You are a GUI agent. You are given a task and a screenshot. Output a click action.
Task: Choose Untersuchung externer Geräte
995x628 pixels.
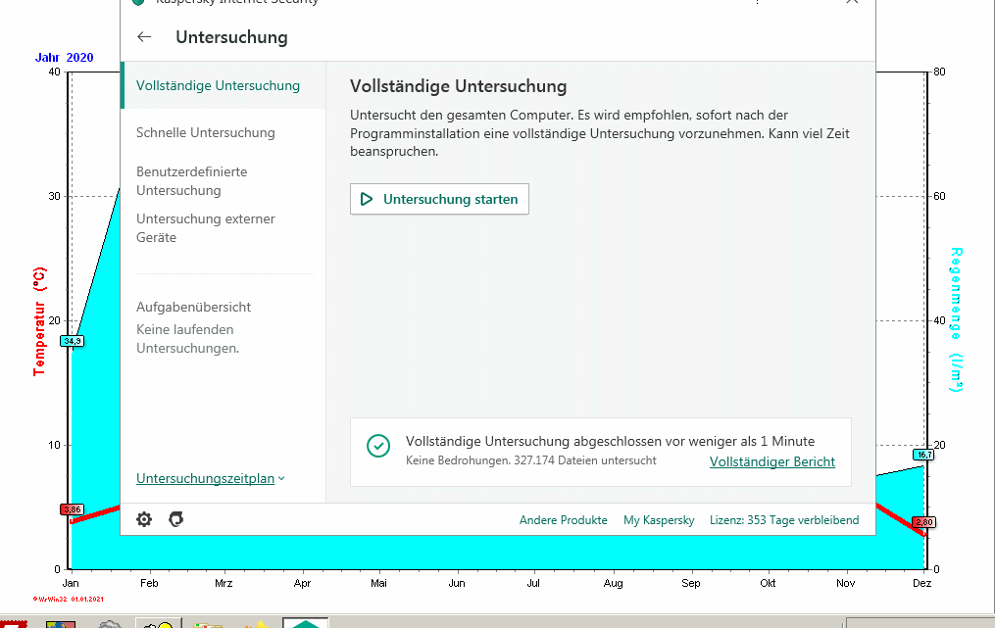coord(206,227)
